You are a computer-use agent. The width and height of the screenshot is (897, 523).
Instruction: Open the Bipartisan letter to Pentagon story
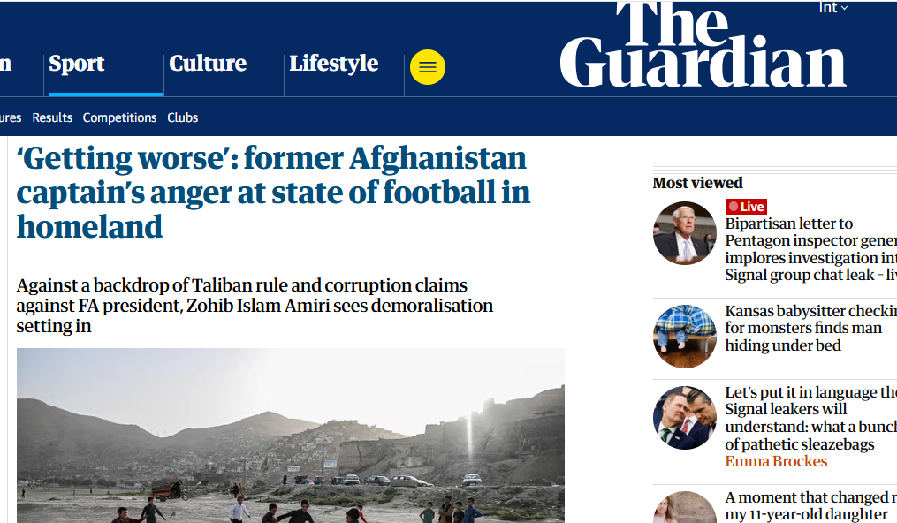pos(809,249)
